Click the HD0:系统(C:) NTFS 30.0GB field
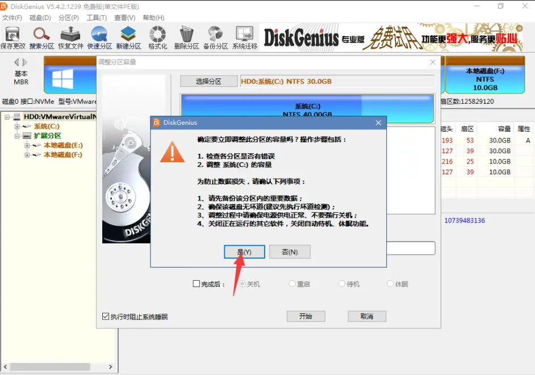This screenshot has height=375, width=535. click(x=337, y=82)
